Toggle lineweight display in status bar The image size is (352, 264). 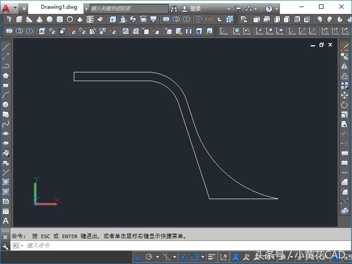point(211,256)
